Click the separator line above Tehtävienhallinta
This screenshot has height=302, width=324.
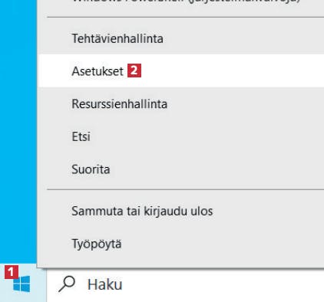point(186,18)
